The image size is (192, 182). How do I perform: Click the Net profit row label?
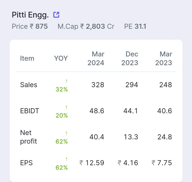[x=29, y=137]
